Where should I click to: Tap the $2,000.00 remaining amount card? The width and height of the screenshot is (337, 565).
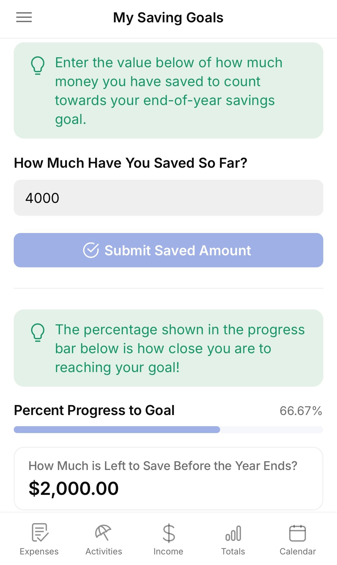click(x=168, y=478)
